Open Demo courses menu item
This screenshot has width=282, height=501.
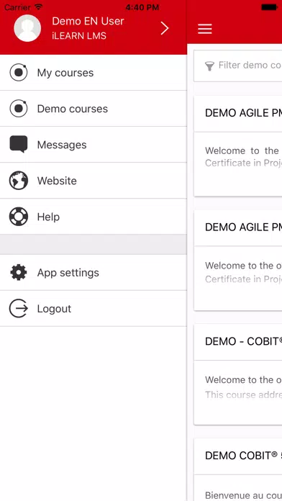(94, 109)
